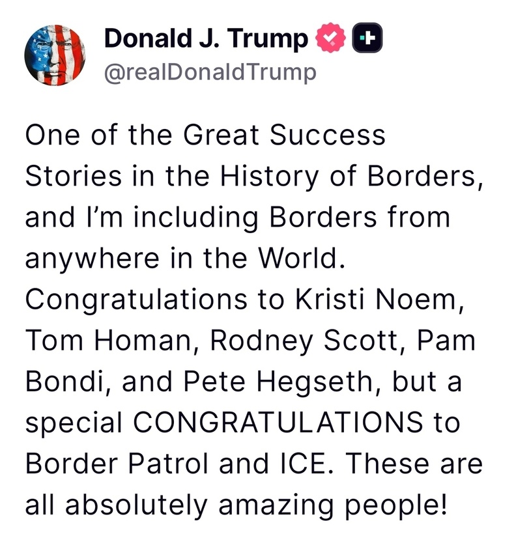516x547 pixels.
Task: Click 'anywhere in the World.' text line
Action: (185, 258)
